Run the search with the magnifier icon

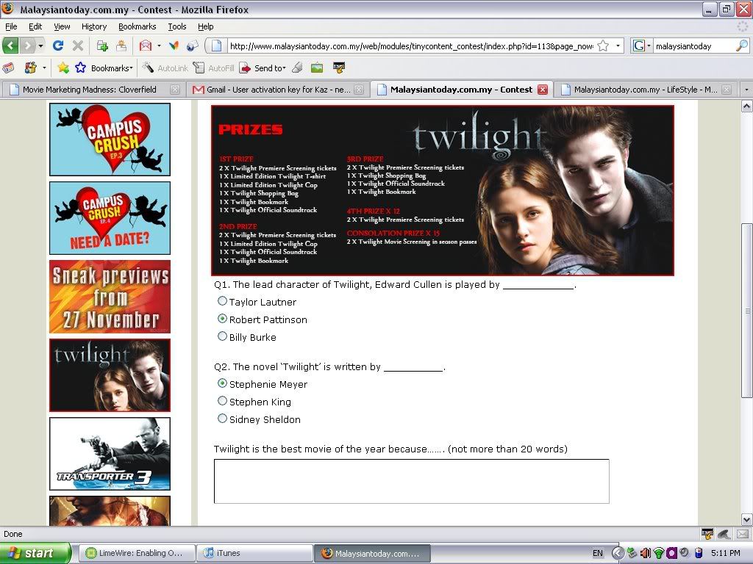741,46
